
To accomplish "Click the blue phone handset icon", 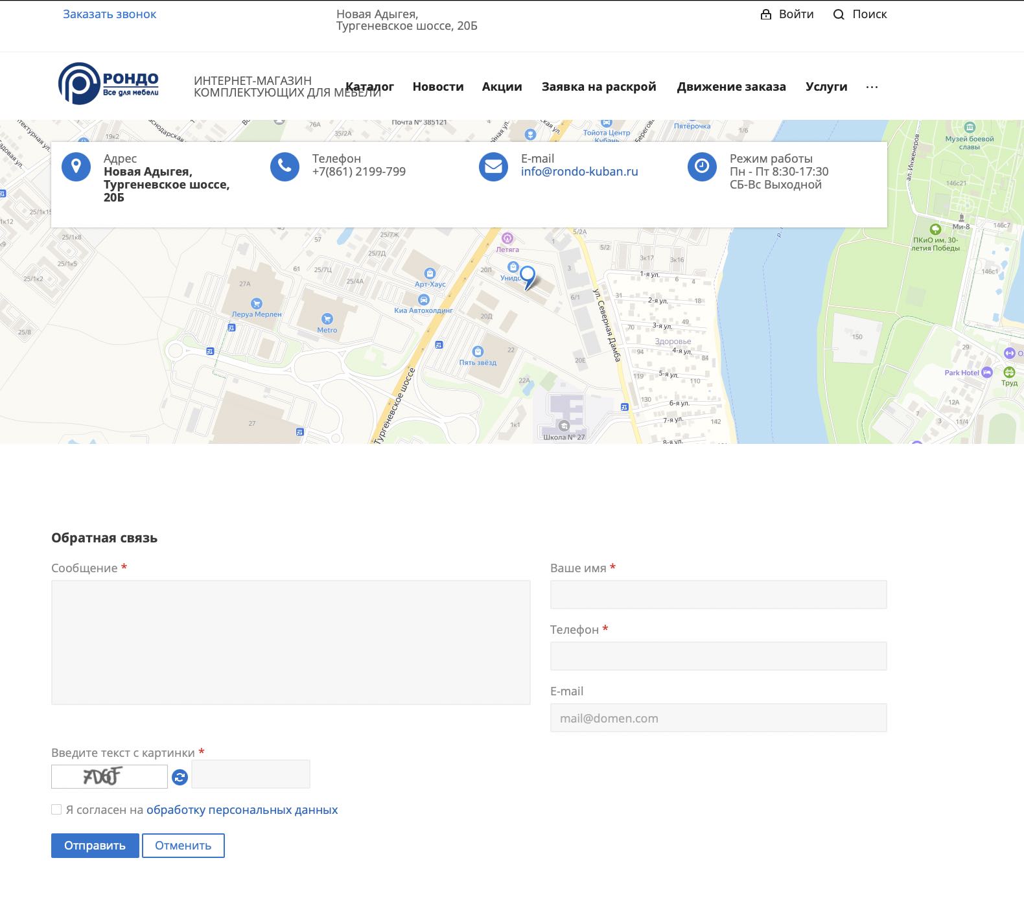I will click(285, 167).
